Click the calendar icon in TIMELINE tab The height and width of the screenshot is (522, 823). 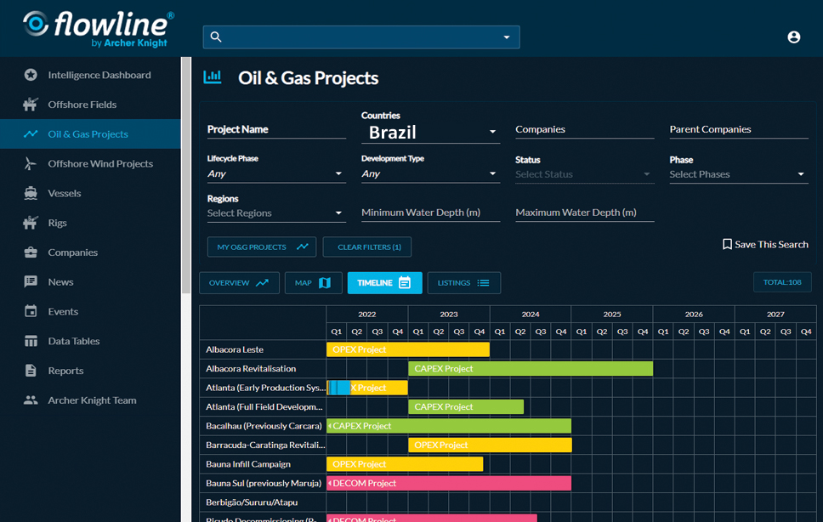pos(405,283)
